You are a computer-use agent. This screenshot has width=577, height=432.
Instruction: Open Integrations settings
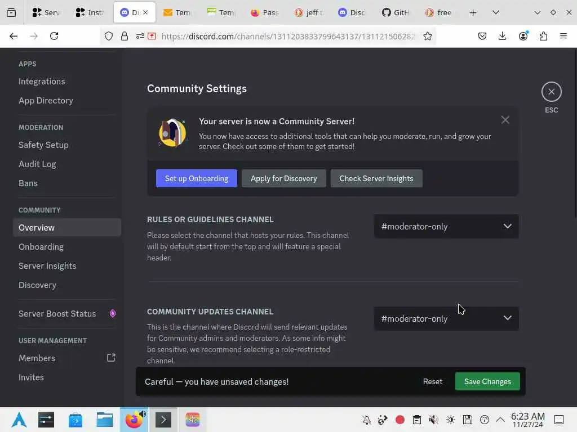point(66,82)
